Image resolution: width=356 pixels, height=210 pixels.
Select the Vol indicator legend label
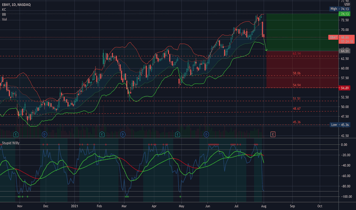point(4,19)
